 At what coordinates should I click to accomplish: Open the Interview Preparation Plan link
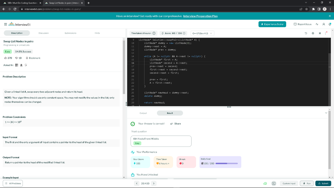click(x=200, y=16)
